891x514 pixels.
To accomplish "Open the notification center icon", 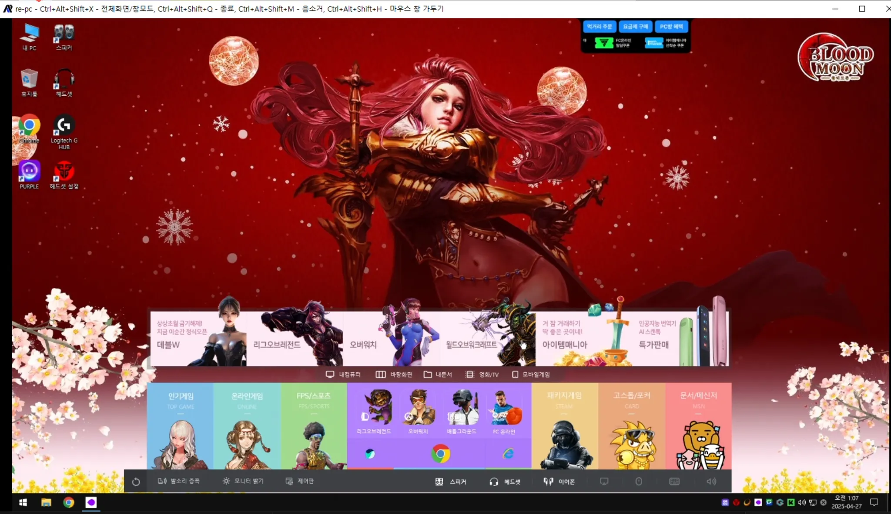I will [x=874, y=503].
